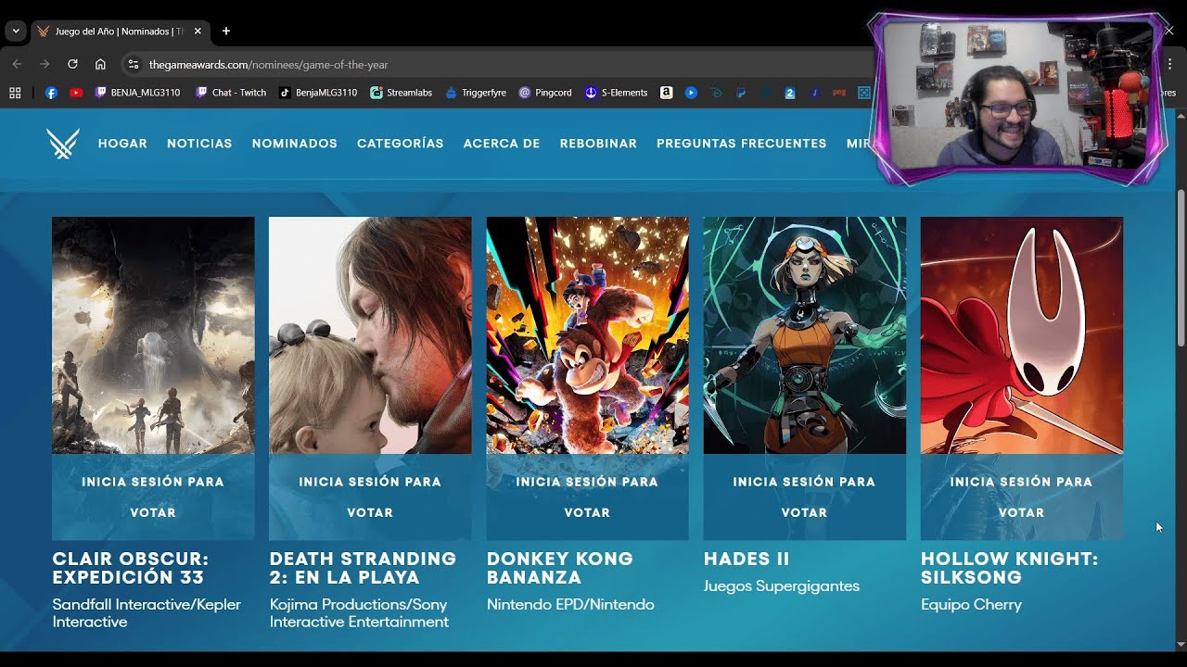Viewport: 1187px width, 667px height.
Task: Open the Chat - Twitch bookmark
Action: 231,93
